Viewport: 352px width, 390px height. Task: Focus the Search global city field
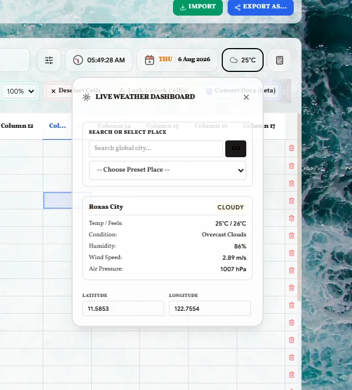[x=156, y=149]
